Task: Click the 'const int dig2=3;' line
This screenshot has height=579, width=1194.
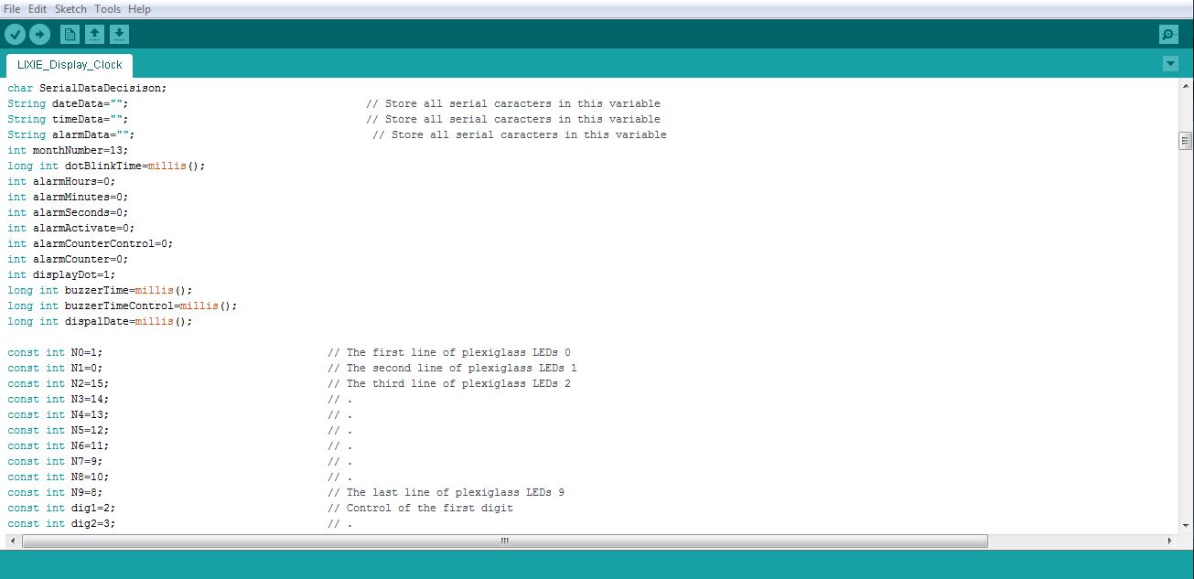Action: pos(61,524)
